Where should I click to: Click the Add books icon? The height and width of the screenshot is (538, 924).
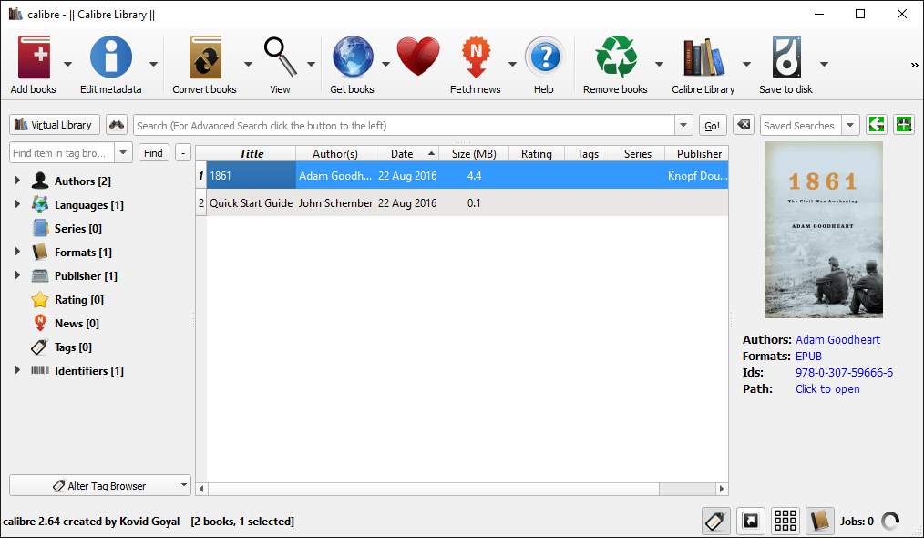click(x=34, y=57)
